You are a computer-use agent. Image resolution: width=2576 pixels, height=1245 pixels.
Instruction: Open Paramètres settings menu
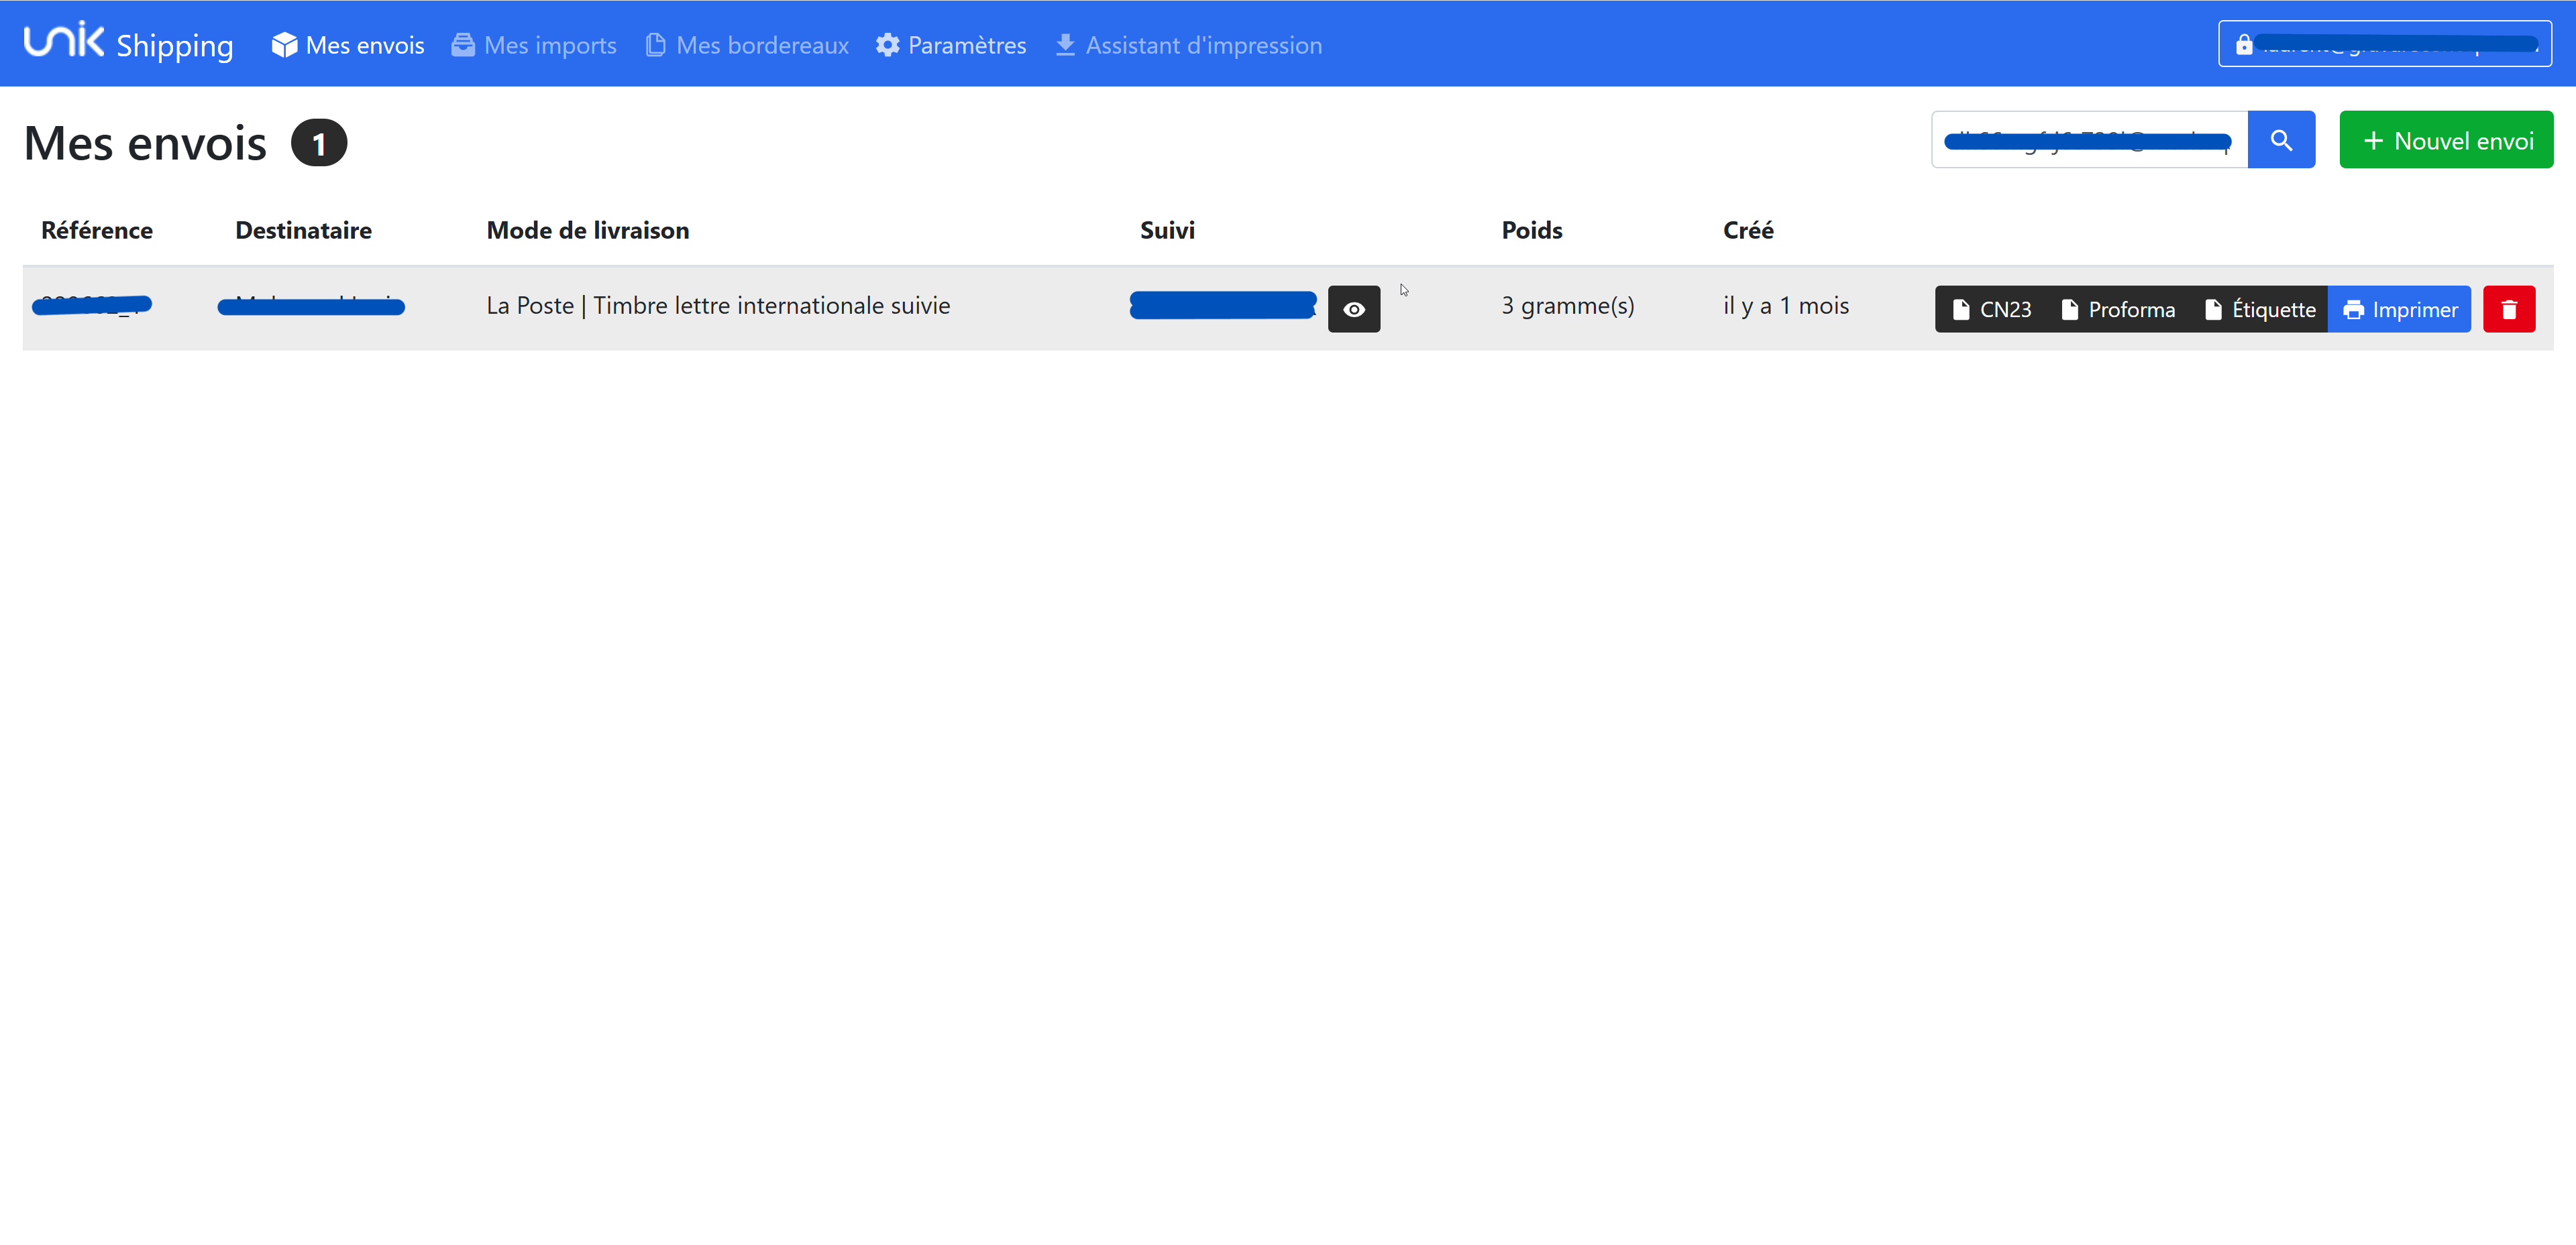[x=951, y=45]
